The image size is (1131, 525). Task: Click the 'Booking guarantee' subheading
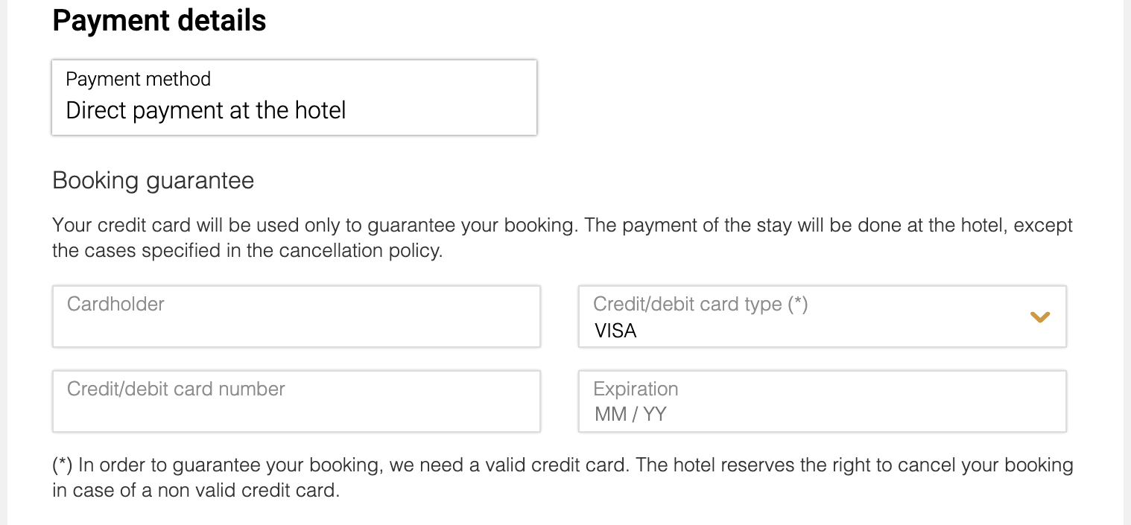coord(153,180)
